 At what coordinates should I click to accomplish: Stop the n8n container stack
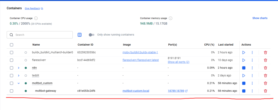(244, 68)
